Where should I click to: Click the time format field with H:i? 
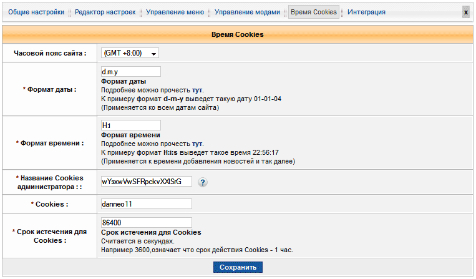pos(130,125)
